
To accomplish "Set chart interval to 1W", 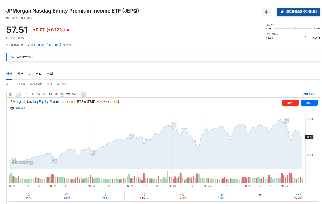I will pyautogui.click(x=68, y=94).
